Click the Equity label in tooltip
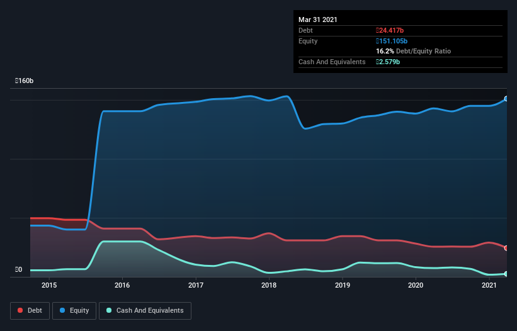This screenshot has height=331, width=517. [308, 41]
